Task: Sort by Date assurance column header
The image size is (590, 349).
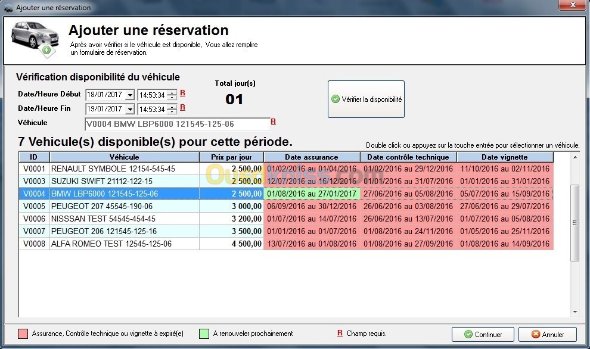Action: click(312, 157)
